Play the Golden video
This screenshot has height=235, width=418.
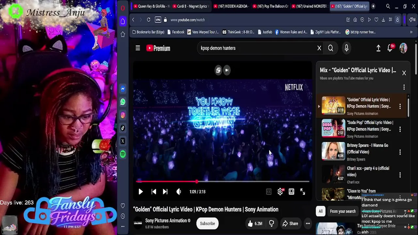tap(140, 192)
